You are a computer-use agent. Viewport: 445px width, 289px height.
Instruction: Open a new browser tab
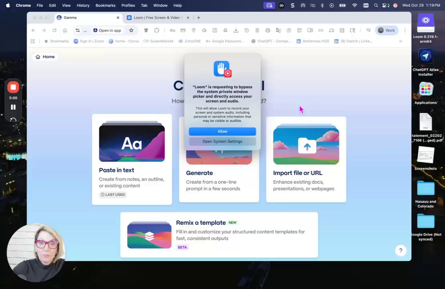coord(199,18)
